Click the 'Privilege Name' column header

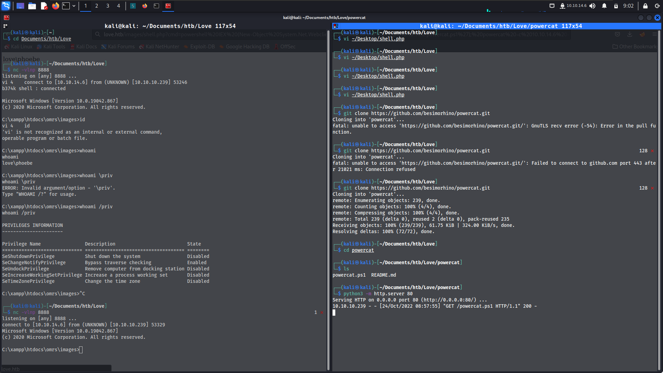coord(21,244)
